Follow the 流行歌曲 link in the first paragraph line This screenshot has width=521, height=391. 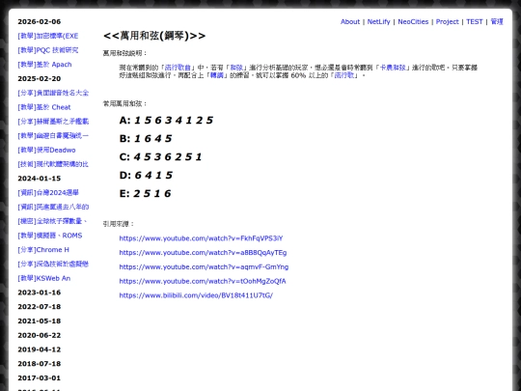tap(178, 68)
